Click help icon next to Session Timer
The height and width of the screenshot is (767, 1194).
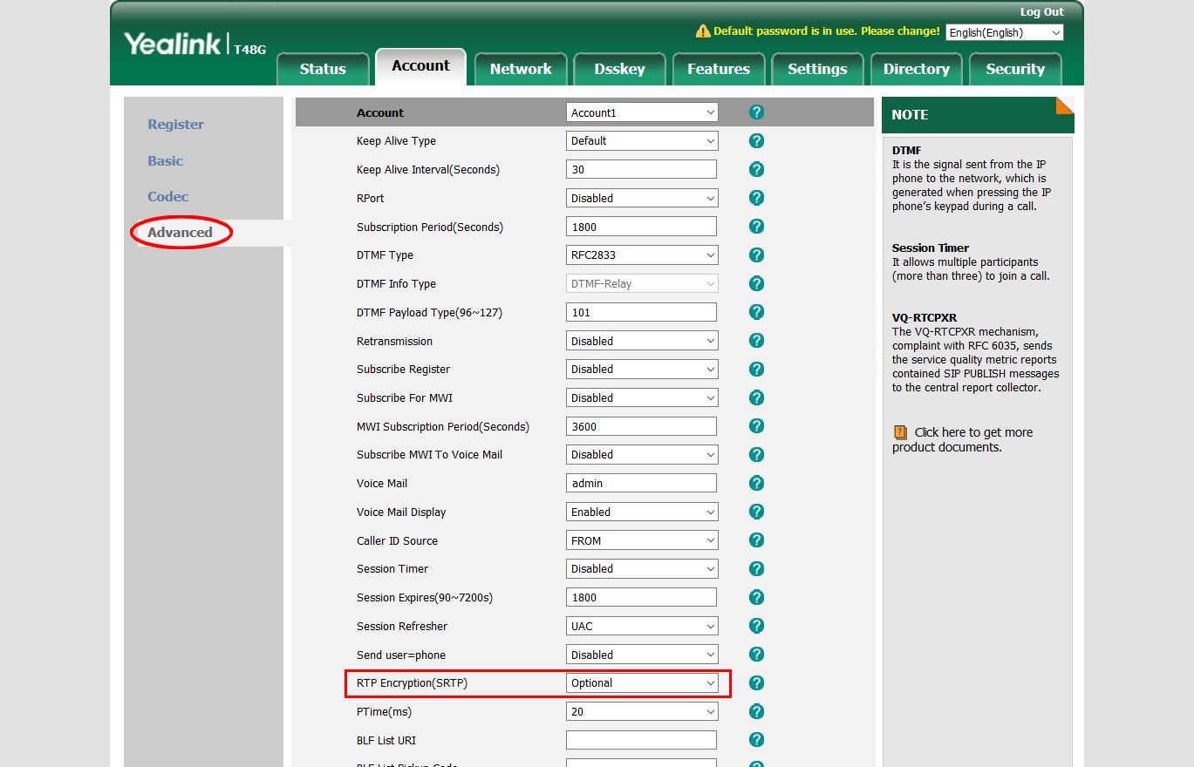point(757,568)
